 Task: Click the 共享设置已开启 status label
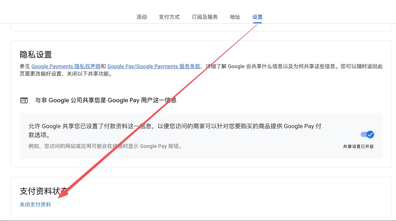click(358, 146)
